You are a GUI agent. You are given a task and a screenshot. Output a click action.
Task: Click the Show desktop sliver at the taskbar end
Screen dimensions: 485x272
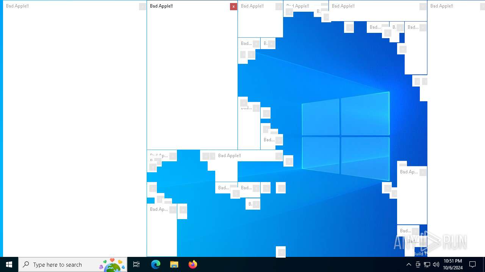484,264
